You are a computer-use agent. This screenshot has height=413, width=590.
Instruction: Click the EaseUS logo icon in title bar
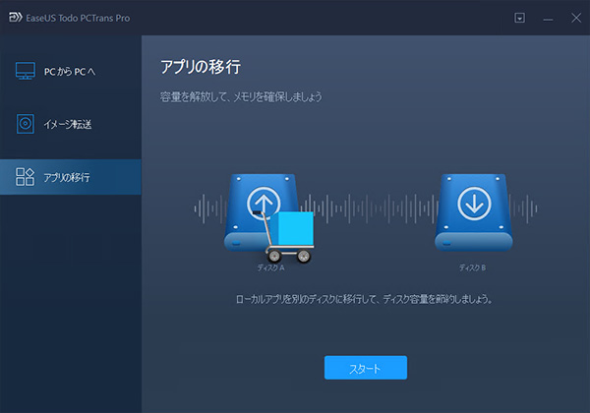click(x=16, y=18)
